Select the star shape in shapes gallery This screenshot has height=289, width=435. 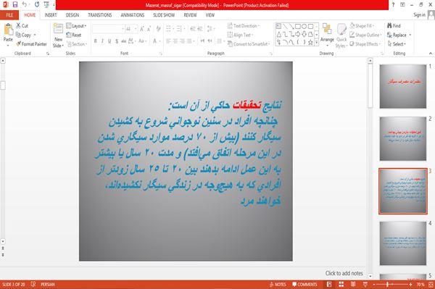(x=310, y=42)
